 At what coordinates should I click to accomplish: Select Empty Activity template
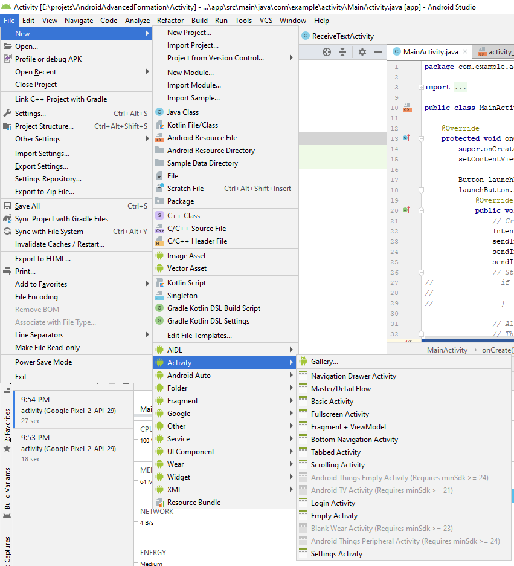coord(334,516)
